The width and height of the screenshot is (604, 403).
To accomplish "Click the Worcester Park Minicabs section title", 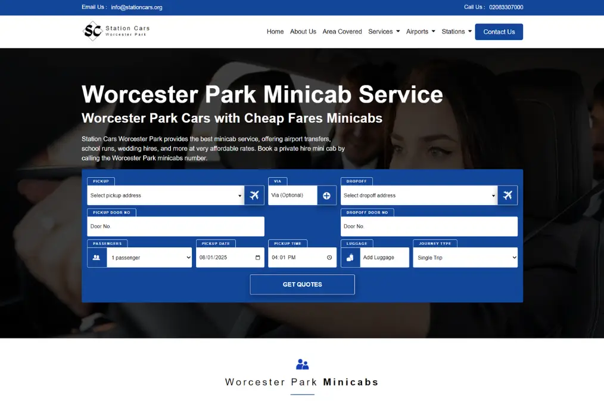I will (302, 382).
